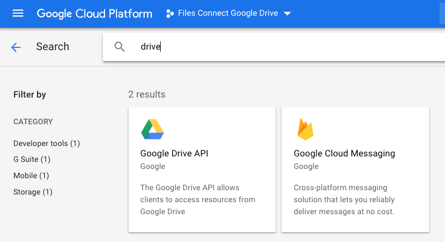
Task: Click the Cloud Messaging description text
Action: [344, 199]
